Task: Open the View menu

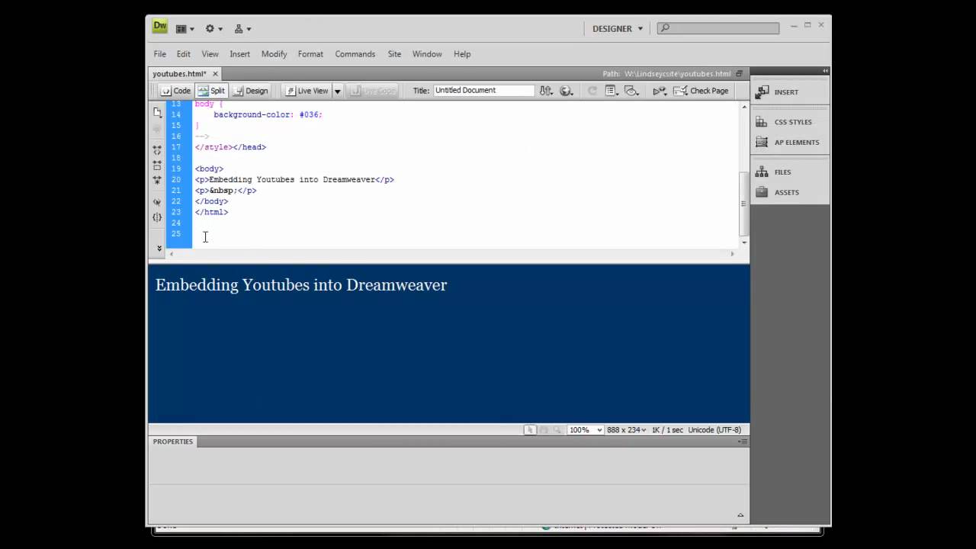Action: tap(210, 54)
